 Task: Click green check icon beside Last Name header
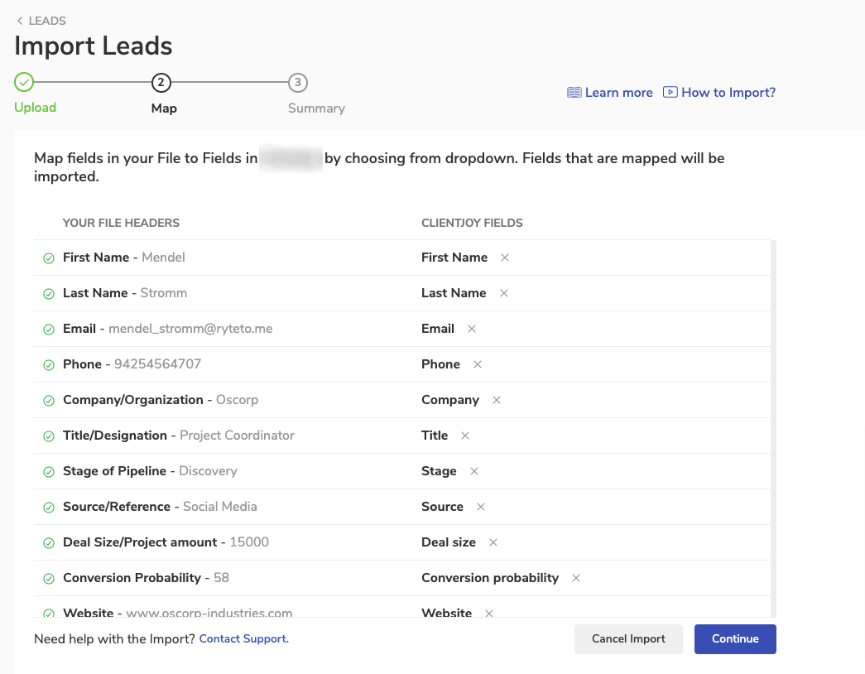click(49, 294)
